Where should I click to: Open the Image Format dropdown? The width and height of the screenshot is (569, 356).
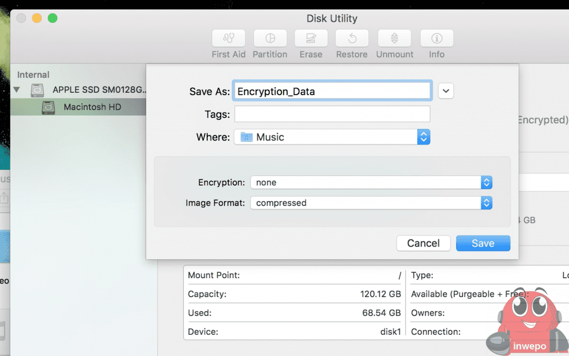click(x=371, y=203)
